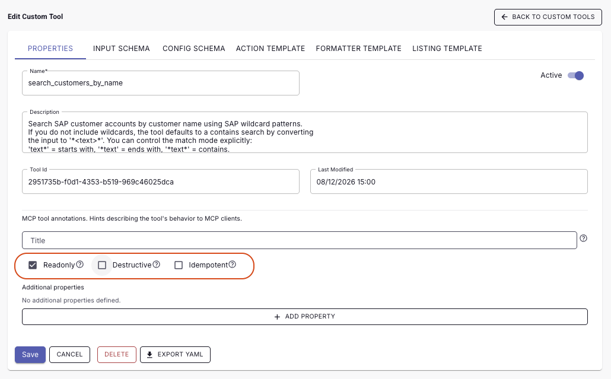Click the Last Modified field
The image size is (611, 379).
449,182
